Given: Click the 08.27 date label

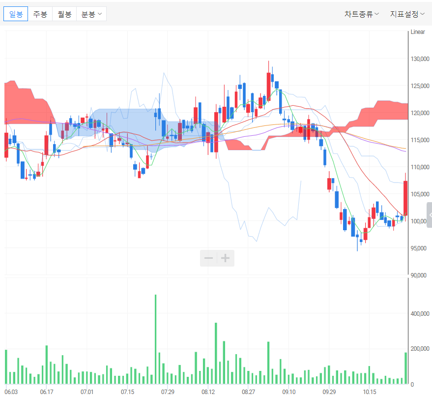Looking at the screenshot, I should point(248,392).
